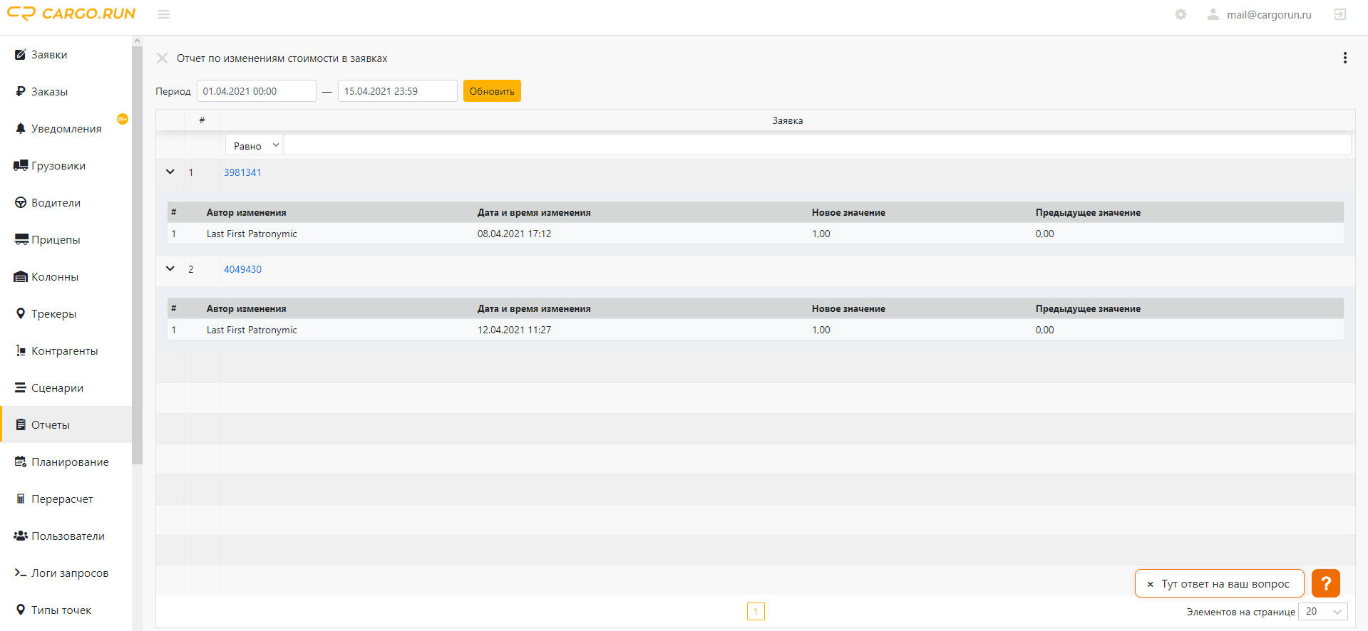Click the Перерасчет calculator icon
The height and width of the screenshot is (631, 1368).
[21, 499]
